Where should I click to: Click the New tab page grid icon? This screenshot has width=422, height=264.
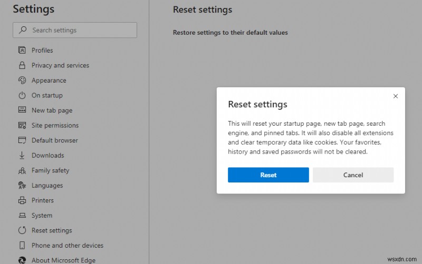tap(22, 110)
